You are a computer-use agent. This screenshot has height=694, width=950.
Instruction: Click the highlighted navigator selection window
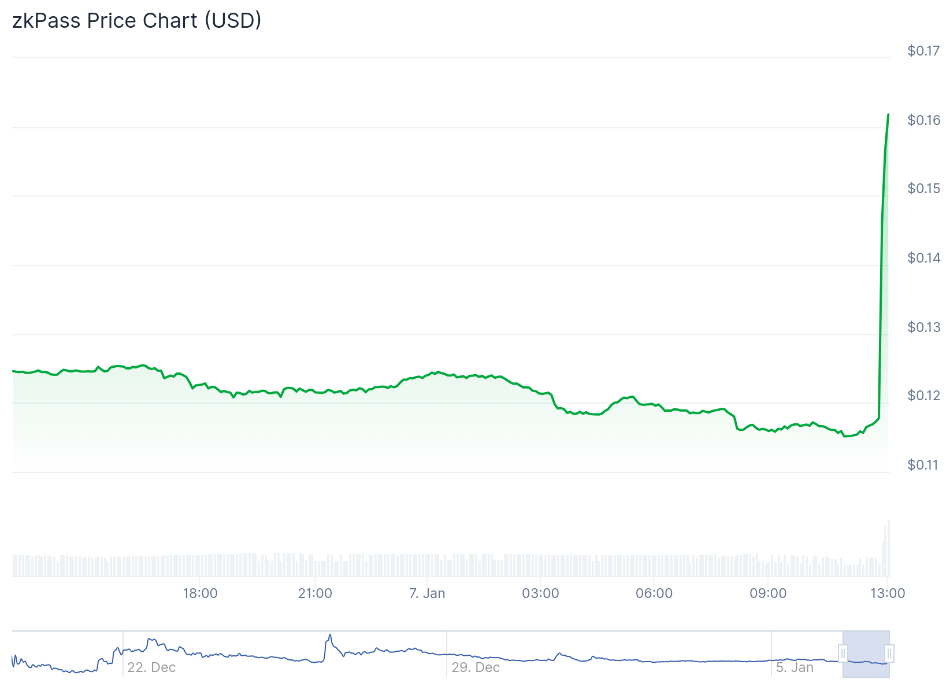[x=866, y=654]
